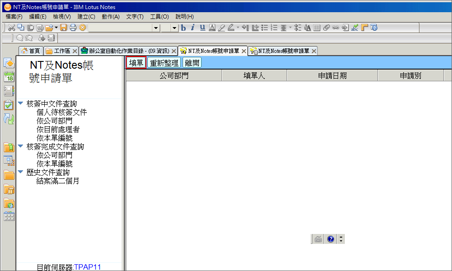
Task: Toggle the numbered list icon
Action: 274,28
